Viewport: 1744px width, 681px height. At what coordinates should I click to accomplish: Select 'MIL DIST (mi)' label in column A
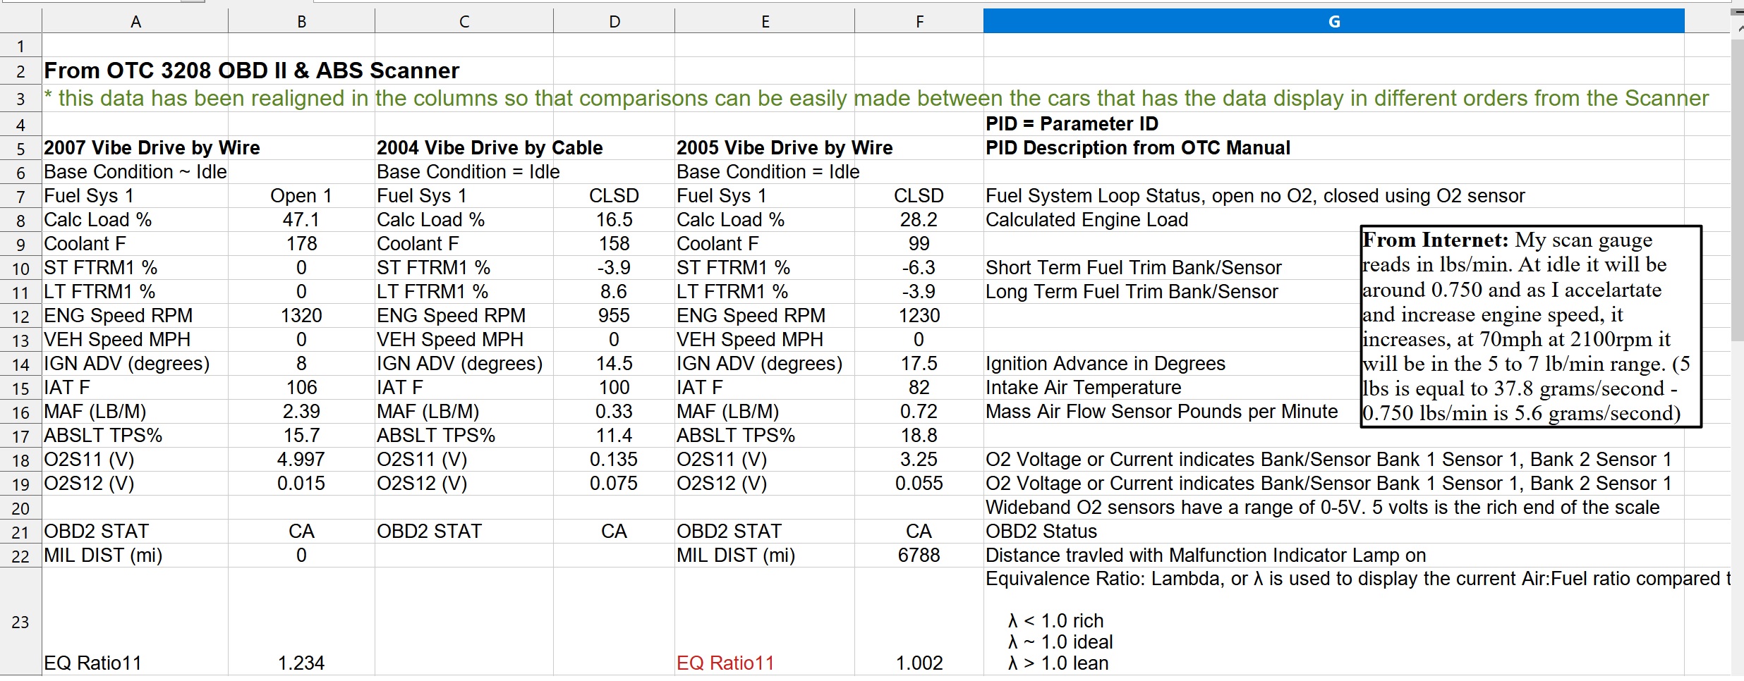[103, 556]
